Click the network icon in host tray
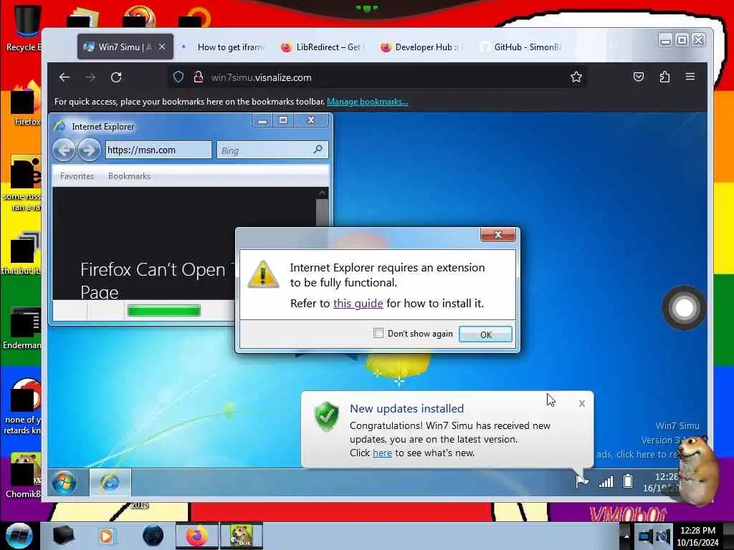This screenshot has width=734, height=550. [646, 536]
